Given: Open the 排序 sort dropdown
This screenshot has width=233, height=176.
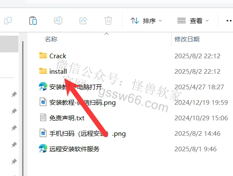Looking at the screenshot, I should click(146, 21).
